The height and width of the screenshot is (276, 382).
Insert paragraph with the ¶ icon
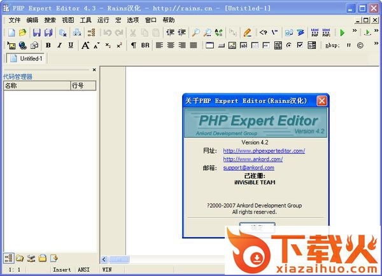pos(133,45)
